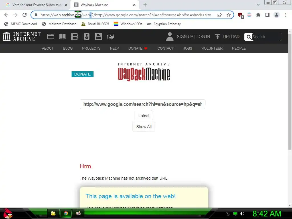Open the Malware Database bookmark
This screenshot has height=219, width=292.
click(x=59, y=24)
